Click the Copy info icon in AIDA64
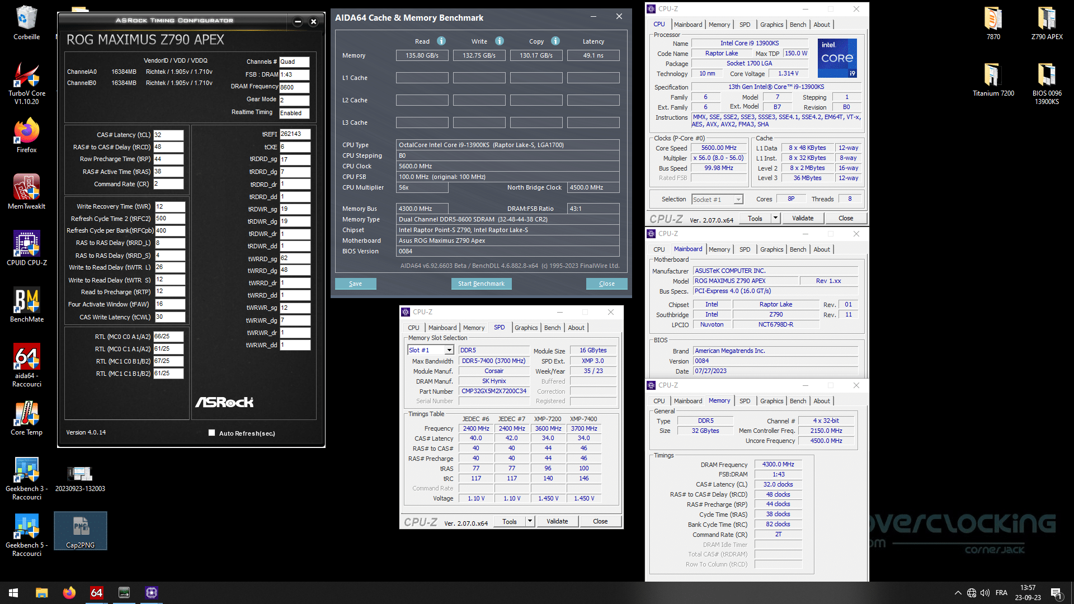This screenshot has height=604, width=1074. click(x=555, y=41)
